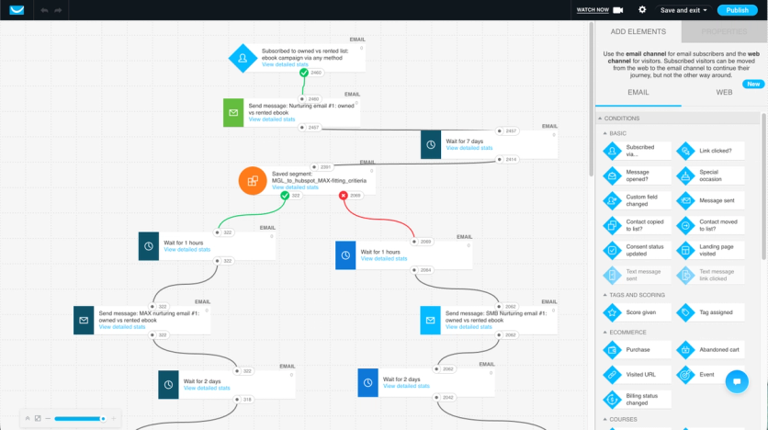Image resolution: width=768 pixels, height=430 pixels.
Task: View detailed stats for MAX nurturing email
Action: coord(122,327)
